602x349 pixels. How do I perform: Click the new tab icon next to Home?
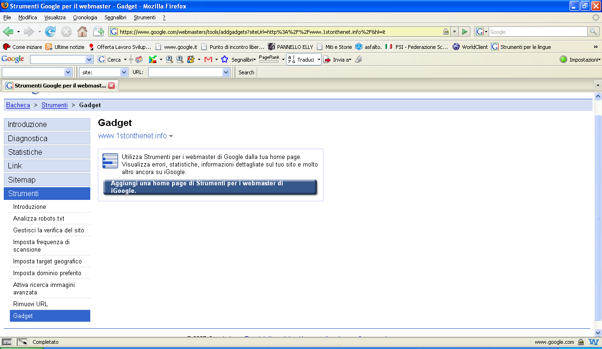[98, 32]
